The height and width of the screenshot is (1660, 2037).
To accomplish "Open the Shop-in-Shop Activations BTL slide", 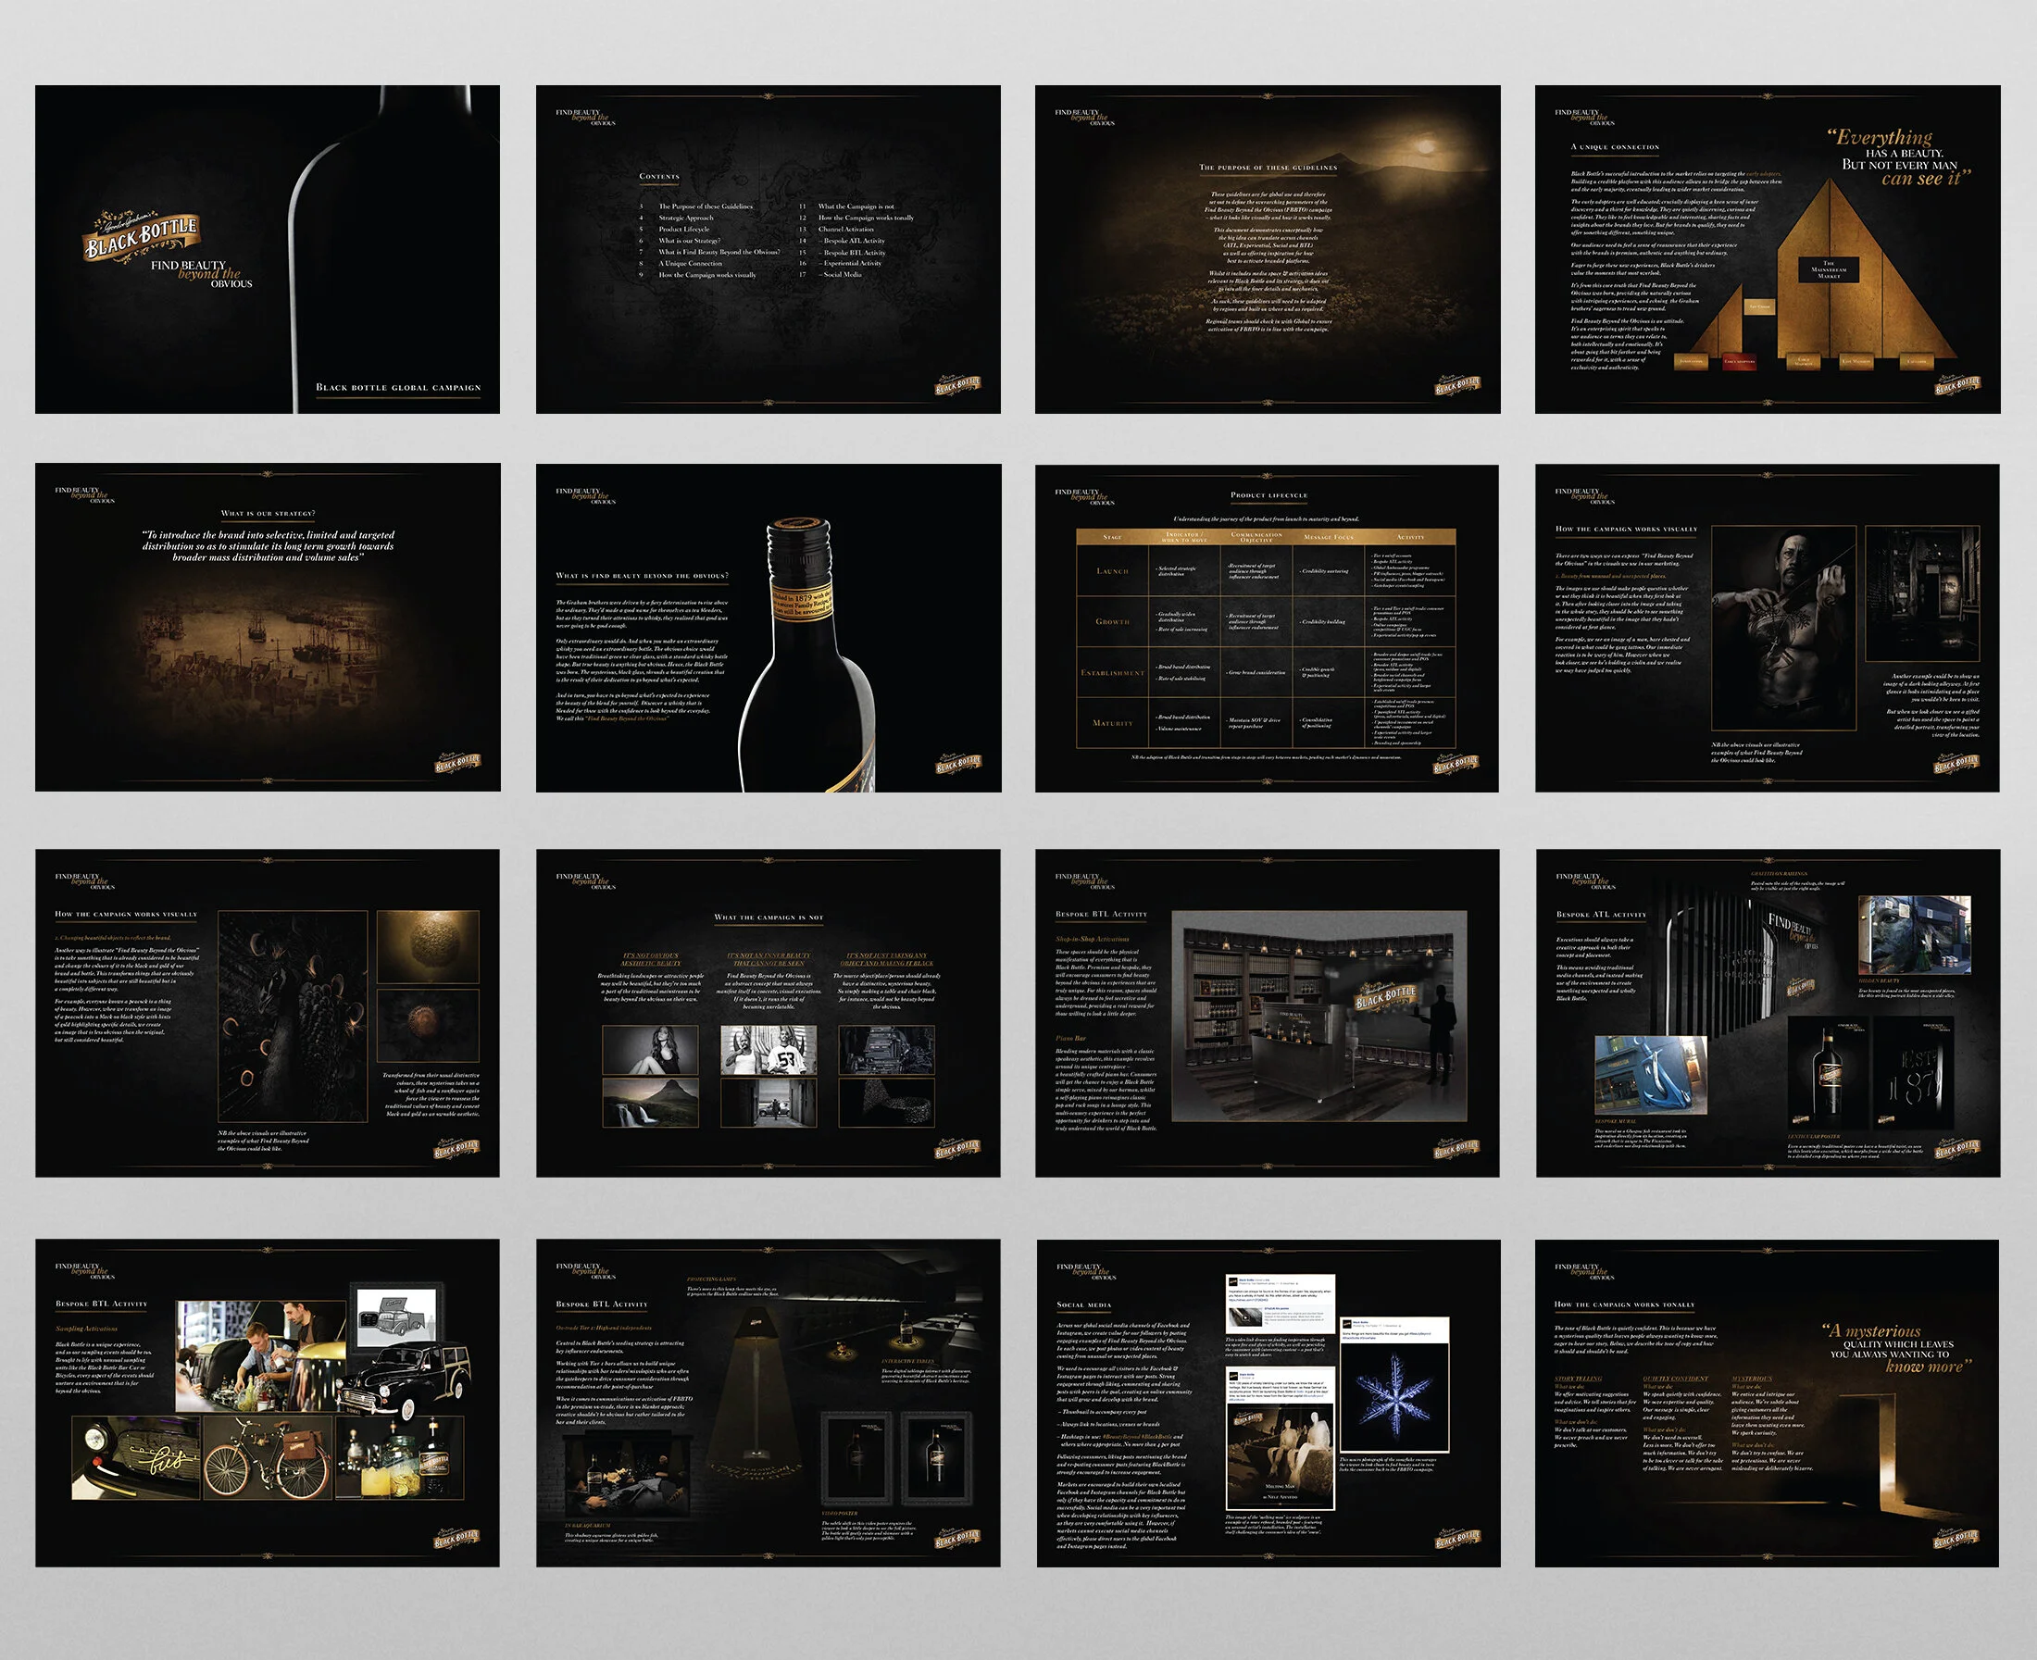I will 1268,1013.
